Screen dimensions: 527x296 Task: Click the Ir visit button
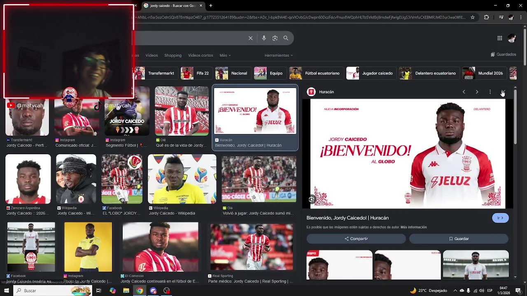[500, 218]
